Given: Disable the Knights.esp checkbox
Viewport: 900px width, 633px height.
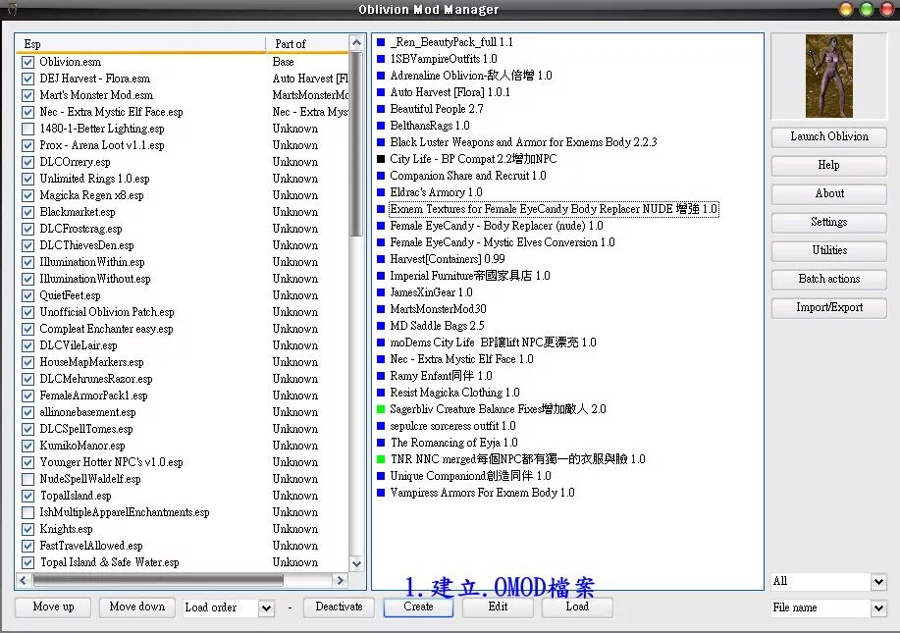Looking at the screenshot, I should point(27,529).
